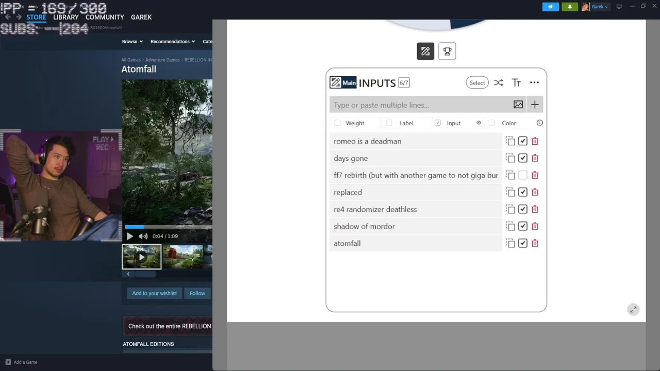
Task: Duplicate the 'romeo is a deadman' entry
Action: 510,141
